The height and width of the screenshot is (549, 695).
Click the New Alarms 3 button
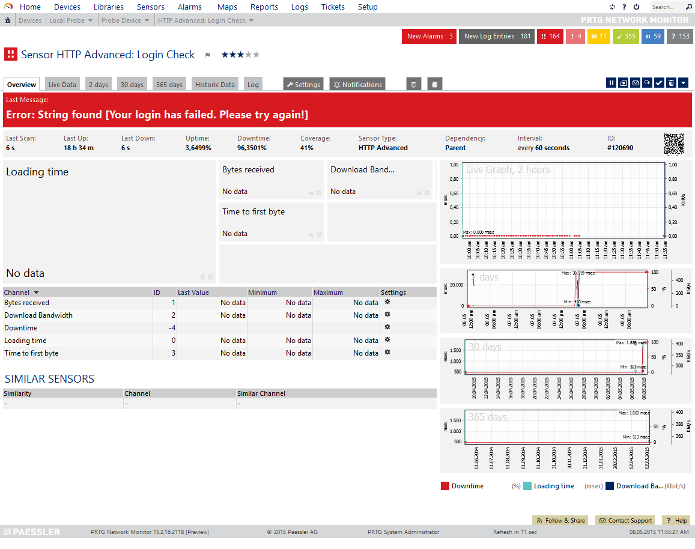[429, 36]
